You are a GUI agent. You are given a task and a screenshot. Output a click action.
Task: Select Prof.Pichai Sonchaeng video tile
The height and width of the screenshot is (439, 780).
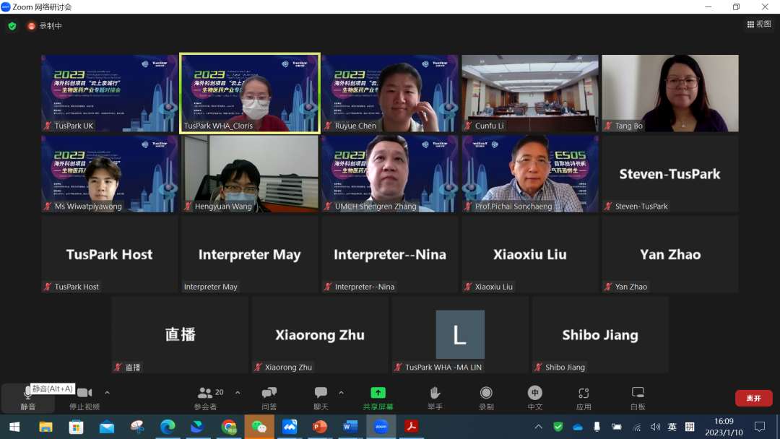click(530, 173)
